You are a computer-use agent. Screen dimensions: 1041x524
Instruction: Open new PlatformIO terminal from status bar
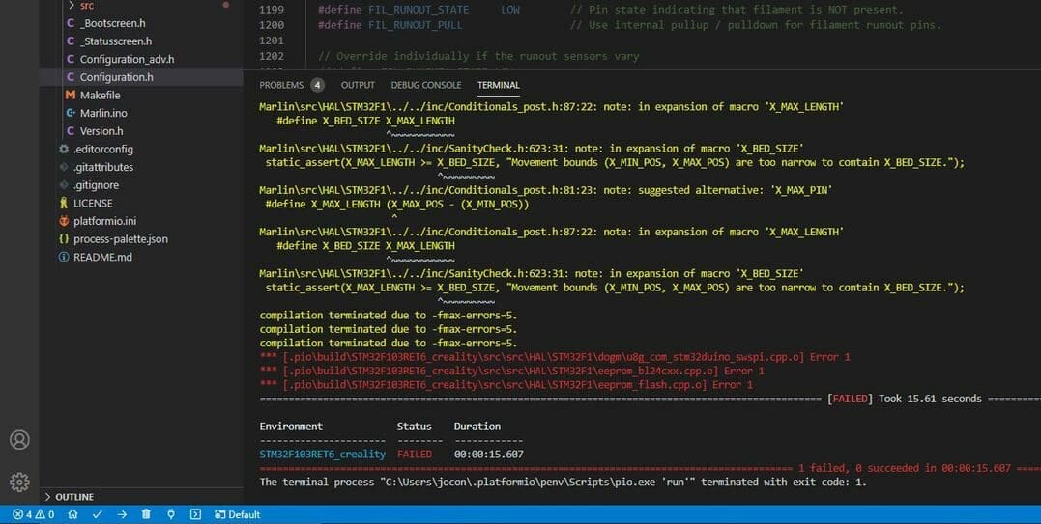click(195, 514)
